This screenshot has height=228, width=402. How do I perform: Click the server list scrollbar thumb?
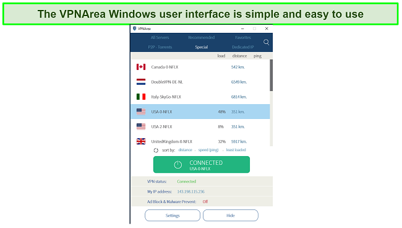(x=272, y=75)
